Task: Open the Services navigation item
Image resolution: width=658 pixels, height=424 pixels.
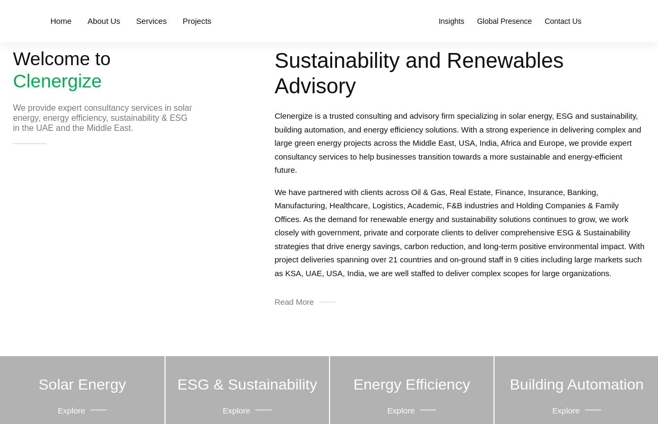Action: (151, 21)
